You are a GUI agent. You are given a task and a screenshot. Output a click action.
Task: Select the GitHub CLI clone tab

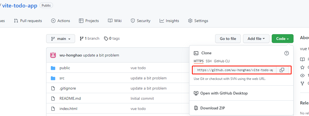coord(222,61)
